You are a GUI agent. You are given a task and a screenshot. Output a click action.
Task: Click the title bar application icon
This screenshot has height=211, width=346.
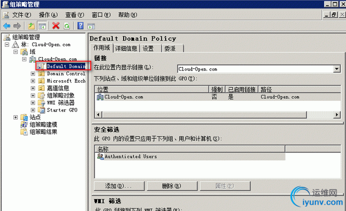point(5,4)
